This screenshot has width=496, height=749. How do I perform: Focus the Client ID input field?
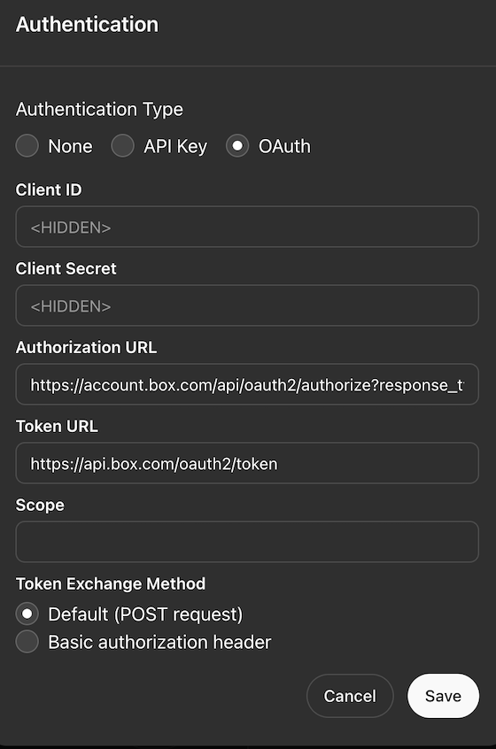point(247,227)
